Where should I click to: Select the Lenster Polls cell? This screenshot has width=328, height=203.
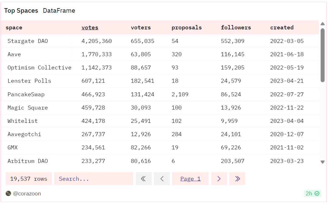(x=29, y=81)
